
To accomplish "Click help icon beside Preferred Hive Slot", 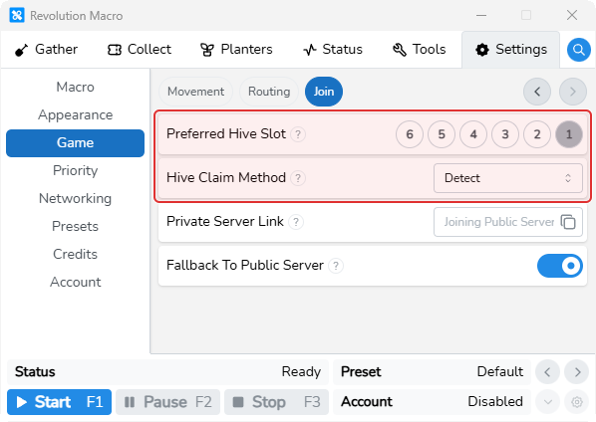I will coord(298,134).
